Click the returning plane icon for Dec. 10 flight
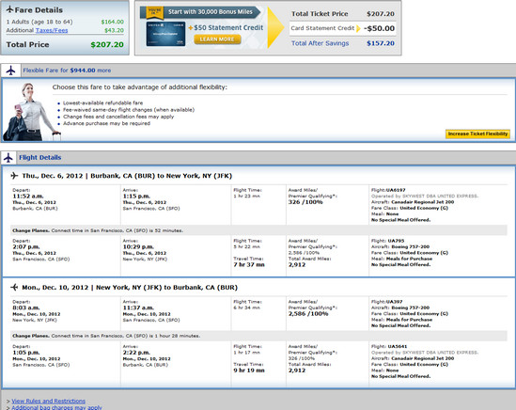This screenshot has width=516, height=410. (14, 287)
